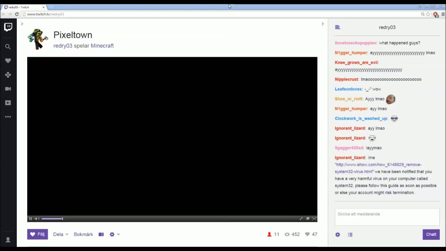This screenshot has width=446, height=251.
Task: Collapse chat panel arrow
Action: (x=323, y=24)
